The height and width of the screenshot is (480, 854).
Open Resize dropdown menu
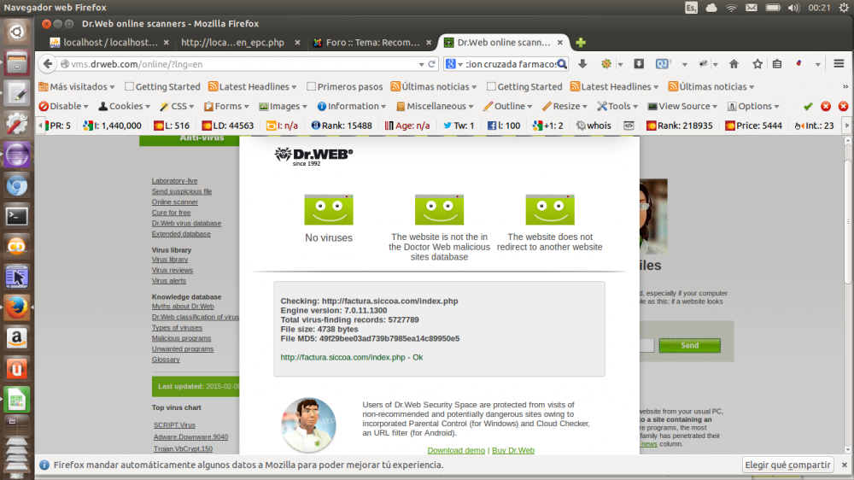pos(564,106)
